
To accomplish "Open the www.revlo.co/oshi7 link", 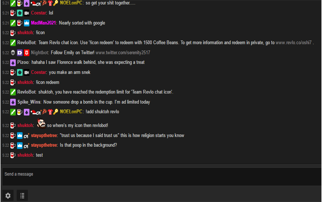I will (293, 43).
